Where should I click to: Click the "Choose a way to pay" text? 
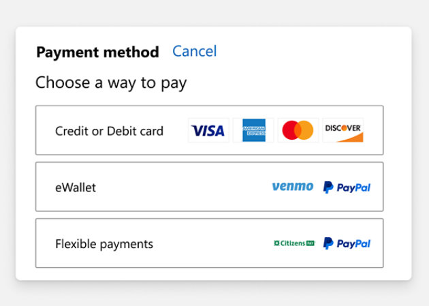point(111,83)
